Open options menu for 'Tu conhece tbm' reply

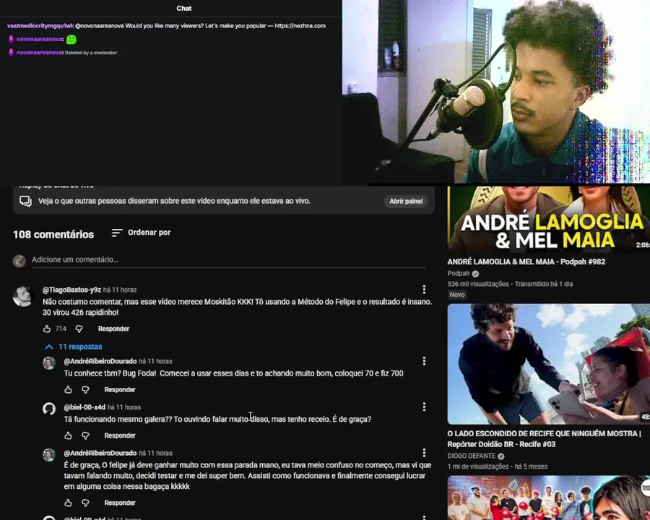[x=424, y=361]
